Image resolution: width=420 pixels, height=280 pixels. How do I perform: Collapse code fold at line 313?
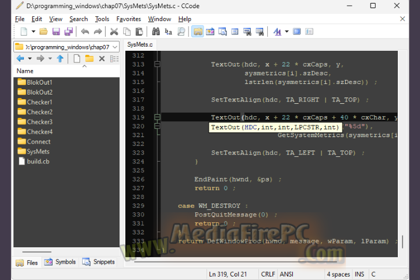pos(157,64)
